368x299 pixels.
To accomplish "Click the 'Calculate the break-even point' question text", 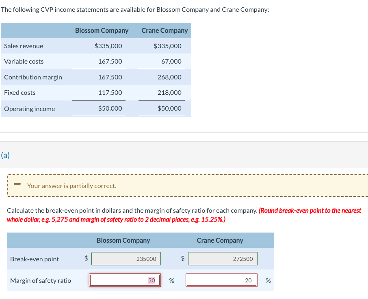I will click(x=132, y=211).
